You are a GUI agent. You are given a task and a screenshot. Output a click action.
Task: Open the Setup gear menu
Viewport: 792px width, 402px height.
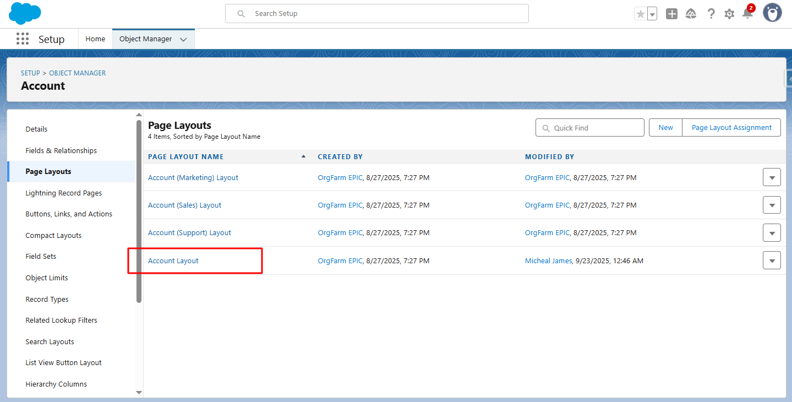pyautogui.click(x=729, y=14)
